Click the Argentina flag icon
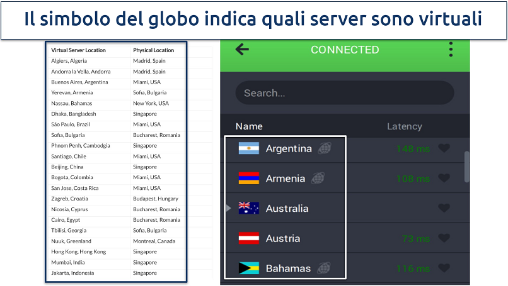 [x=249, y=149]
